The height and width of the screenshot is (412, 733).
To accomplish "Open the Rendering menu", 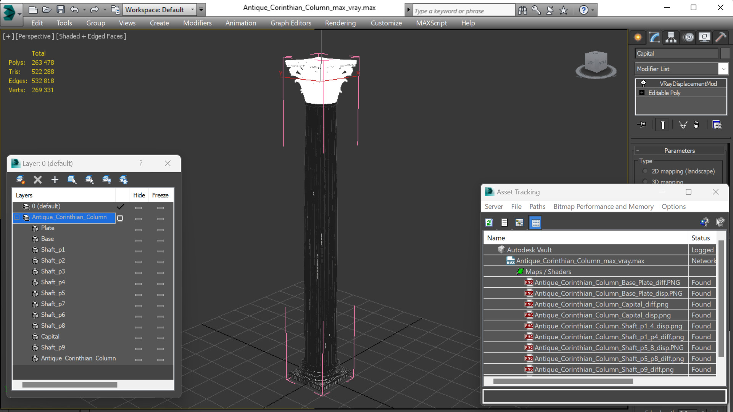I will 340,23.
